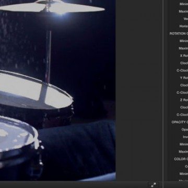
Task: Select the Opacity parameter under OPACITY heading
Action: tap(185, 130)
